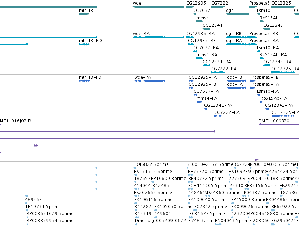Click the 'mms4-RA' transcript label
The image size is (299, 226).
click(207, 55)
